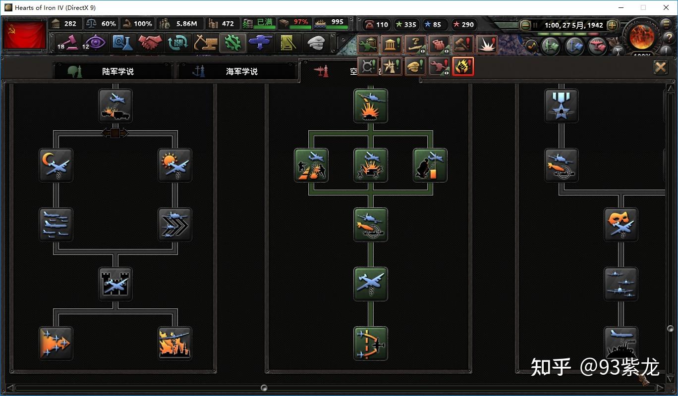
Task: Select the night bombing doctrine with crescent moon
Action: 56,165
